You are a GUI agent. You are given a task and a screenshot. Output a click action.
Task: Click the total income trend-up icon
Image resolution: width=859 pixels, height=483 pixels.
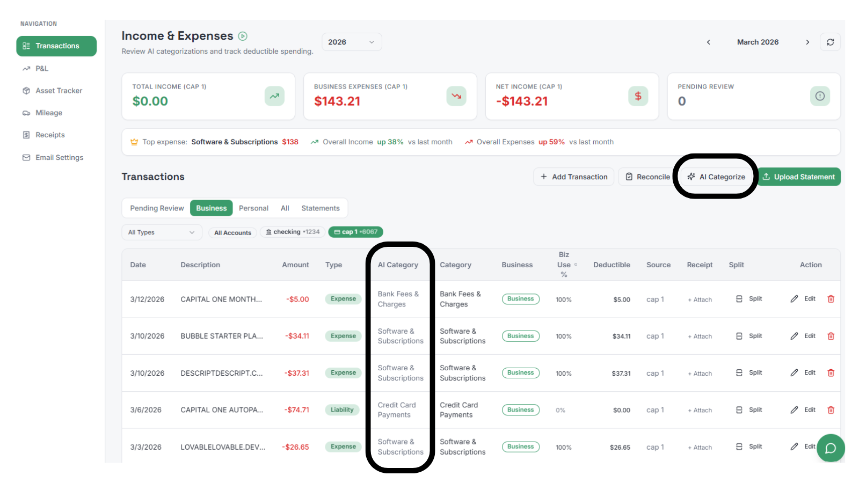coord(274,96)
